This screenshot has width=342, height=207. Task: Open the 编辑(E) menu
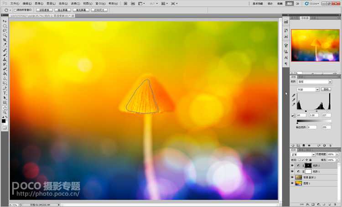click(27, 4)
